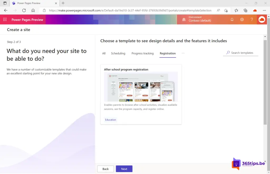Open the browser Settings and more menu
Viewport: 270px width, 174px height.
[264, 11]
